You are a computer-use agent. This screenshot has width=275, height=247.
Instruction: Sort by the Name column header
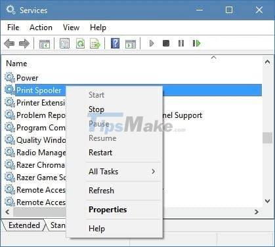[x=16, y=64]
